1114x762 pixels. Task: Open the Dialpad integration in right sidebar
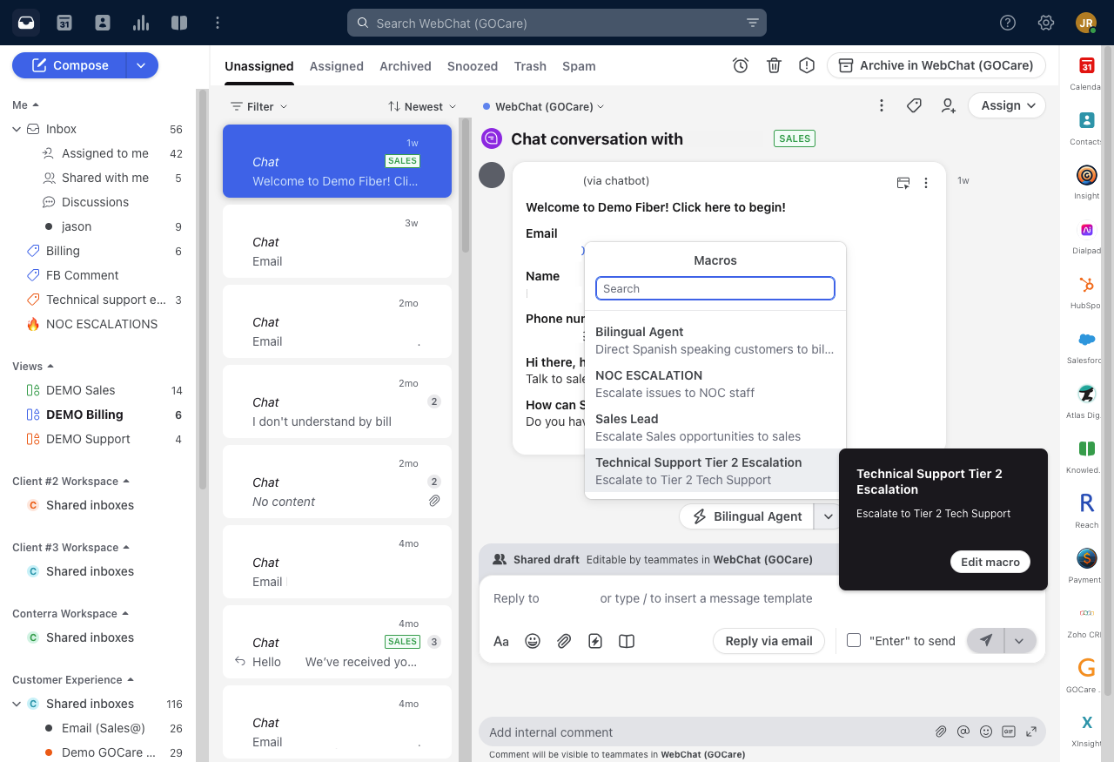point(1086,238)
